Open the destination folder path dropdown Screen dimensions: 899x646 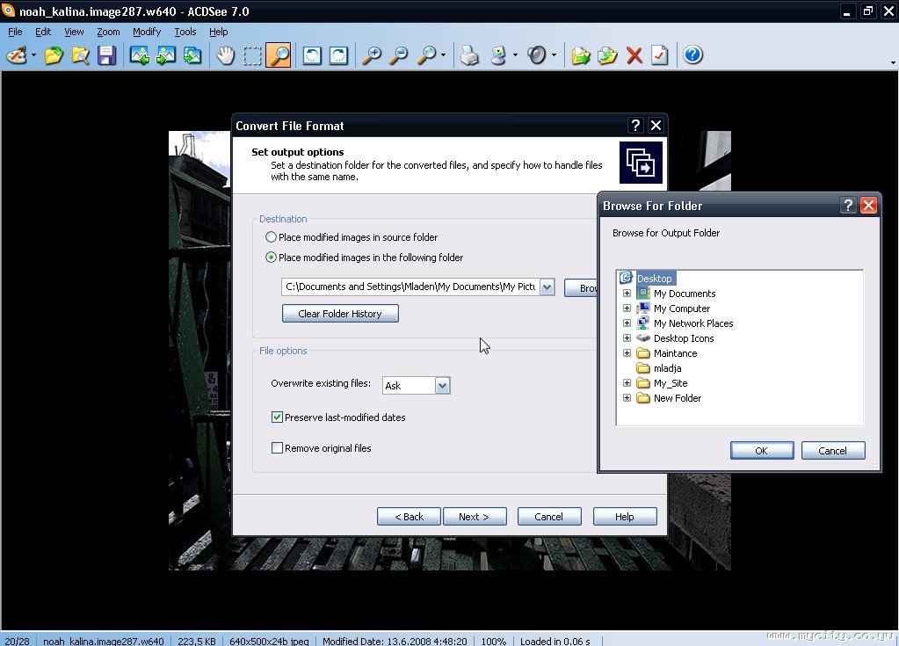point(547,287)
